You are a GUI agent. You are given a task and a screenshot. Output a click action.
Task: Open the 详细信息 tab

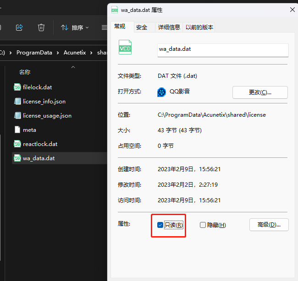169,27
